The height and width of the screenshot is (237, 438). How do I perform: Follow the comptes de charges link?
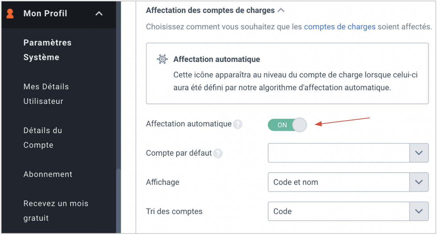[340, 27]
